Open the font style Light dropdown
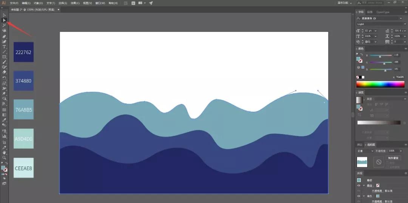Image resolution: width=408 pixels, height=203 pixels. (x=379, y=24)
